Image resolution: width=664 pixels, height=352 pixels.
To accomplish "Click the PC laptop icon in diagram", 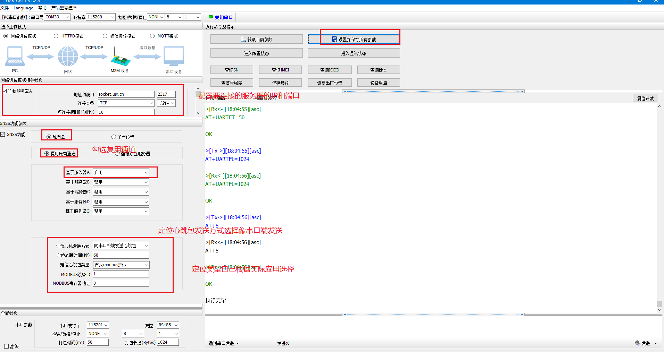I will point(15,57).
